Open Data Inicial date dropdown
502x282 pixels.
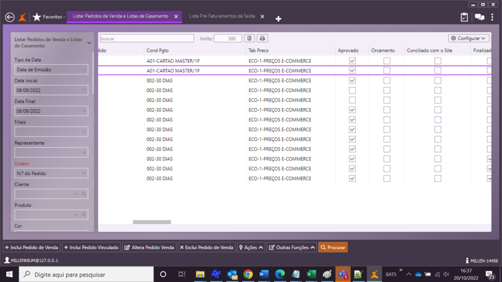(51, 90)
